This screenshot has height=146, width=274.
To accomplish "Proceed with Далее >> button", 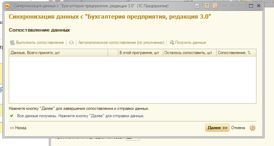I will [x=217, y=128].
